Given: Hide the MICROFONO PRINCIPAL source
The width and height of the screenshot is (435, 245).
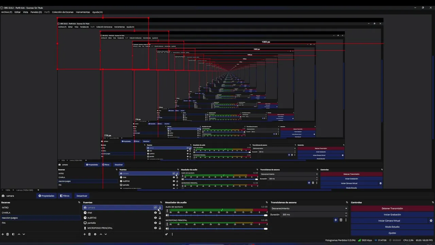Looking at the screenshot, I should click(155, 228).
